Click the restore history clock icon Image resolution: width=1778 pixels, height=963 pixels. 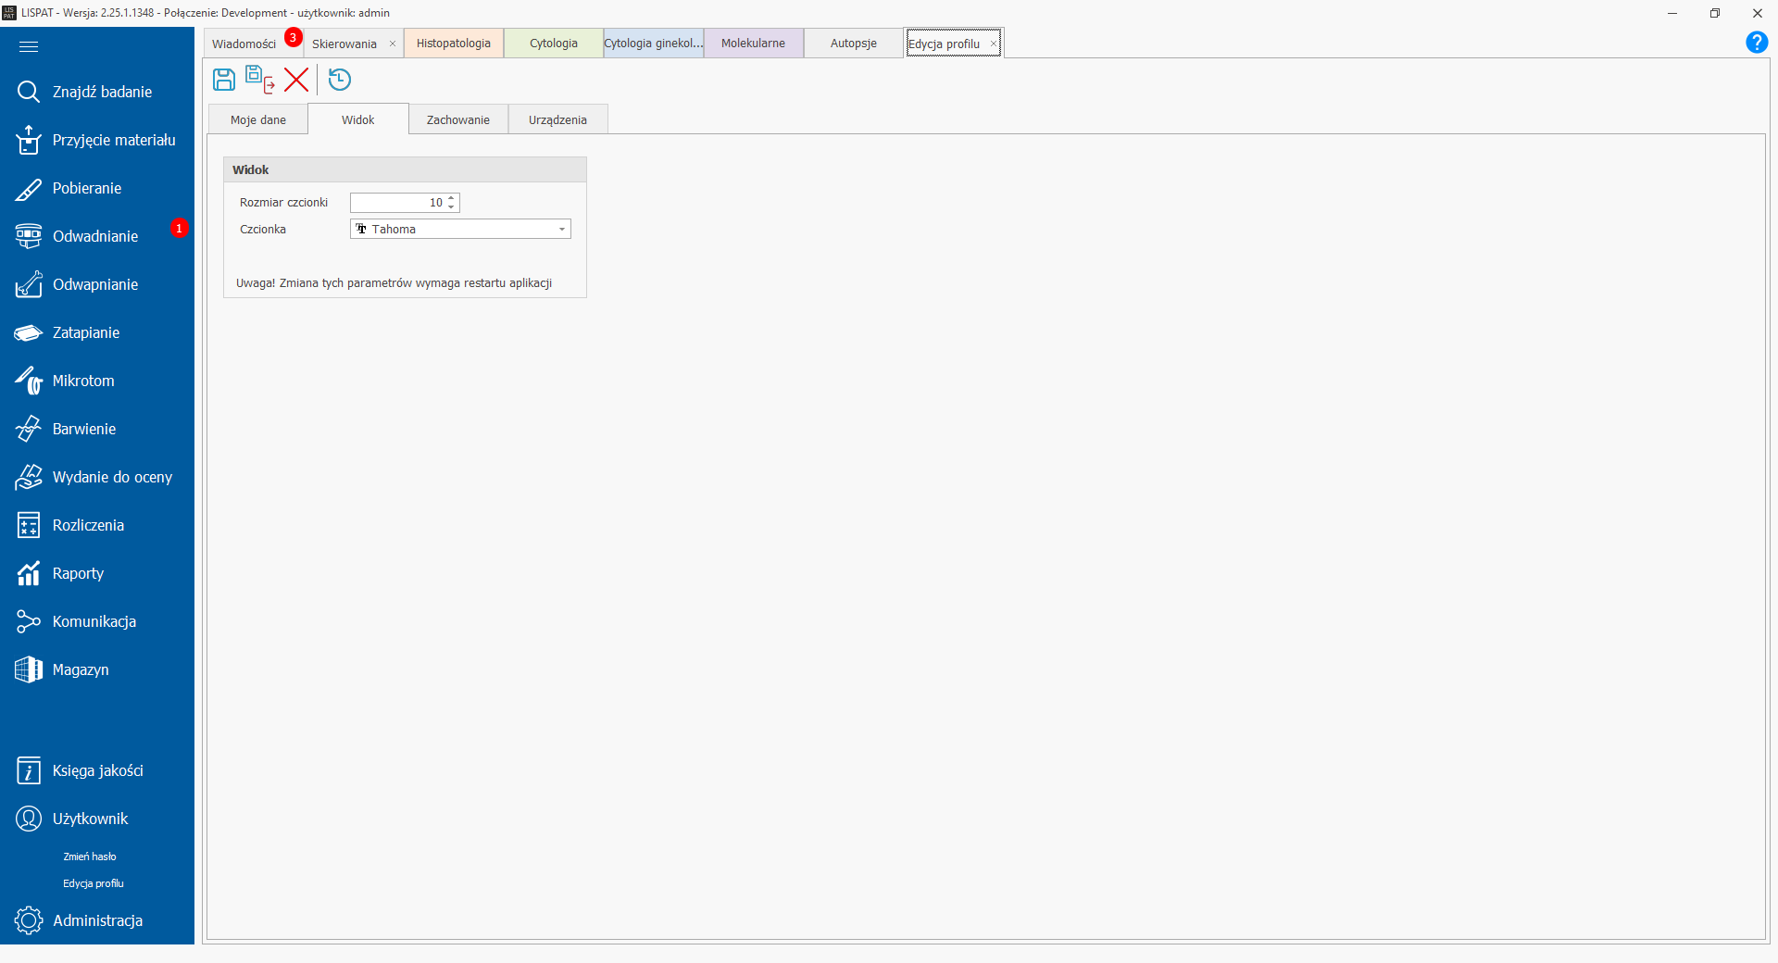[340, 80]
